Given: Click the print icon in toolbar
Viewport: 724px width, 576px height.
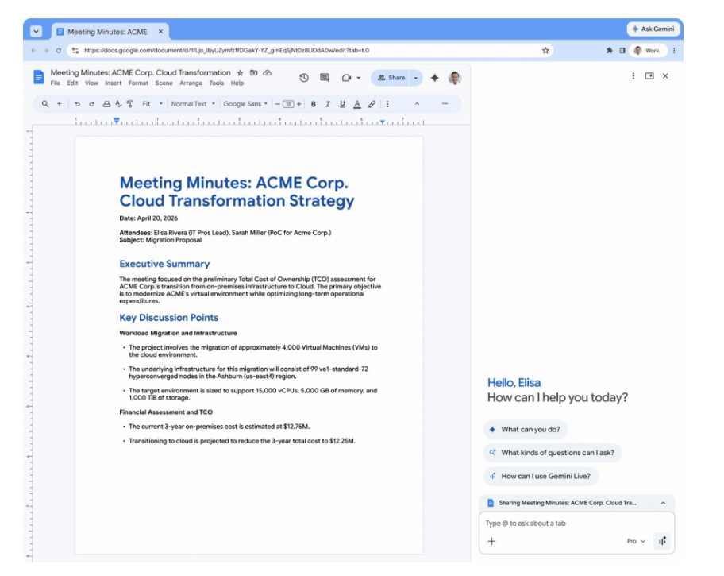Looking at the screenshot, I should (106, 104).
